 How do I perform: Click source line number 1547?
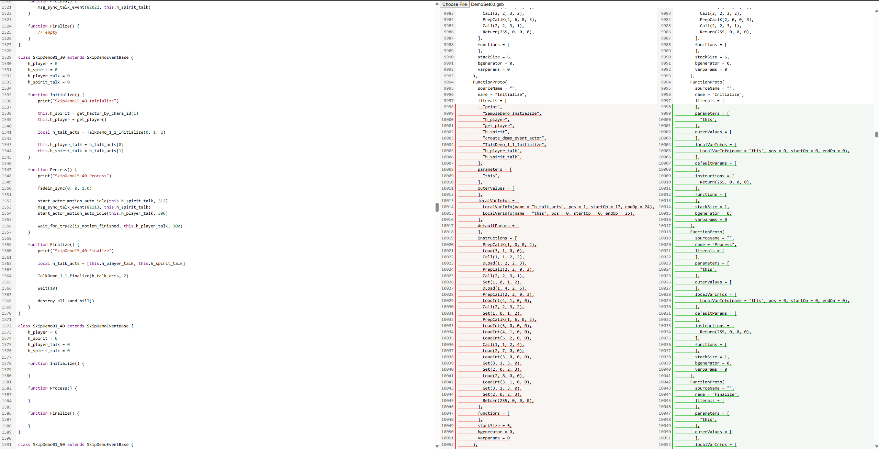[7, 170]
